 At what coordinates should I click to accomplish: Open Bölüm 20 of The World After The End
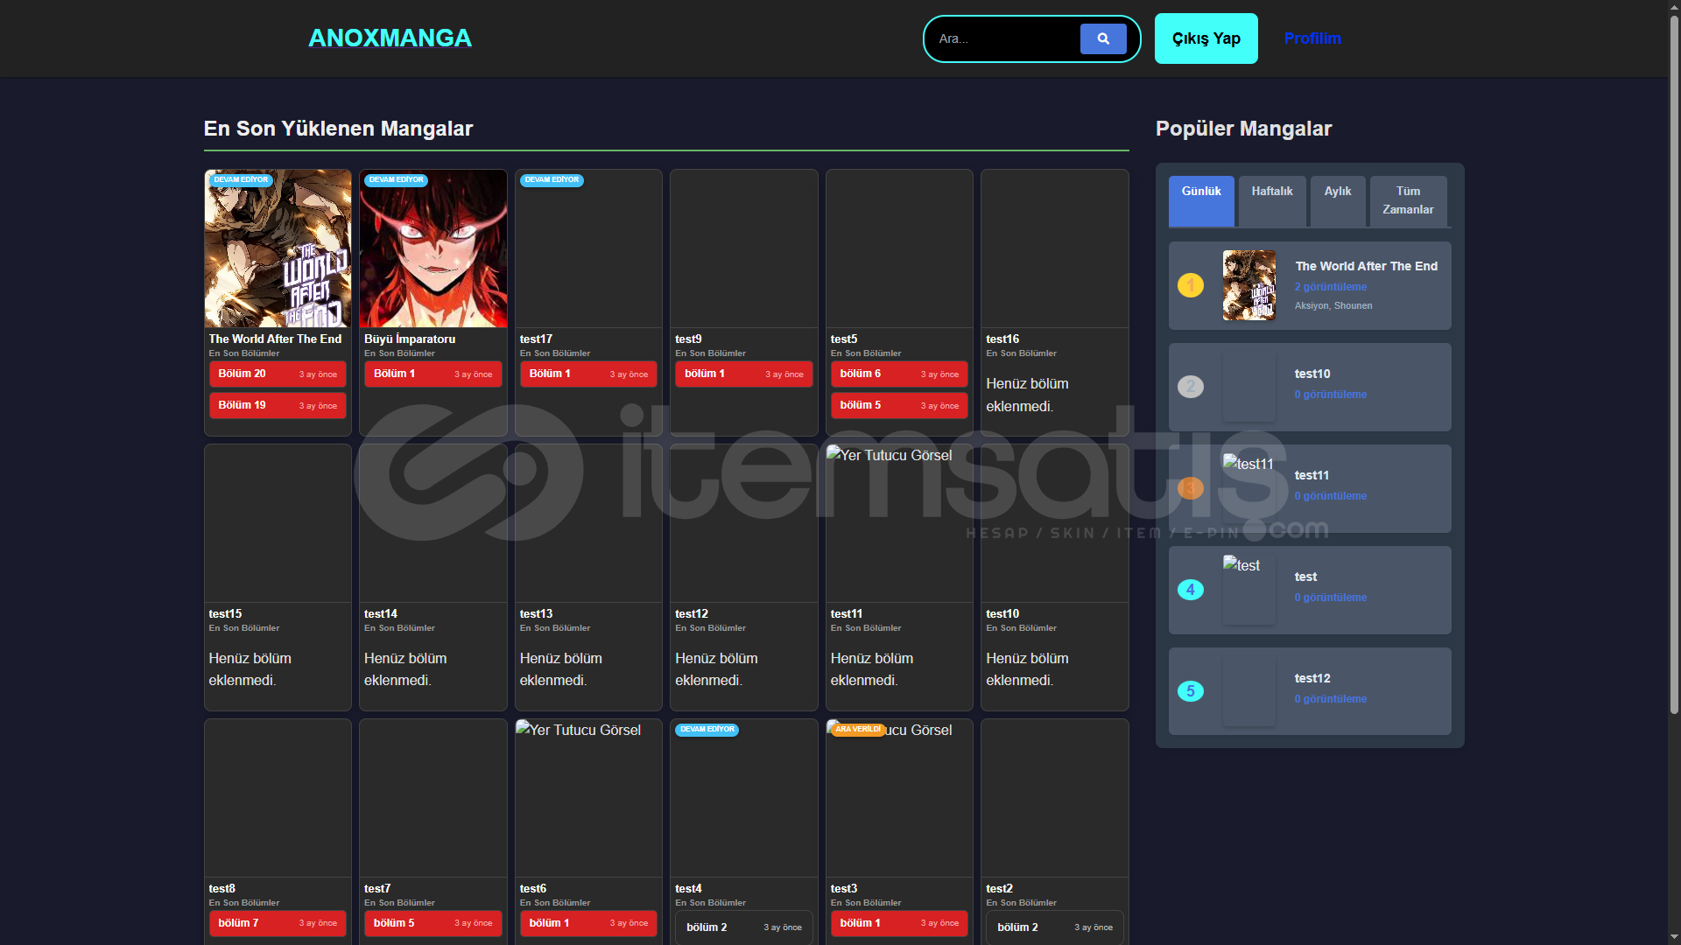278,374
